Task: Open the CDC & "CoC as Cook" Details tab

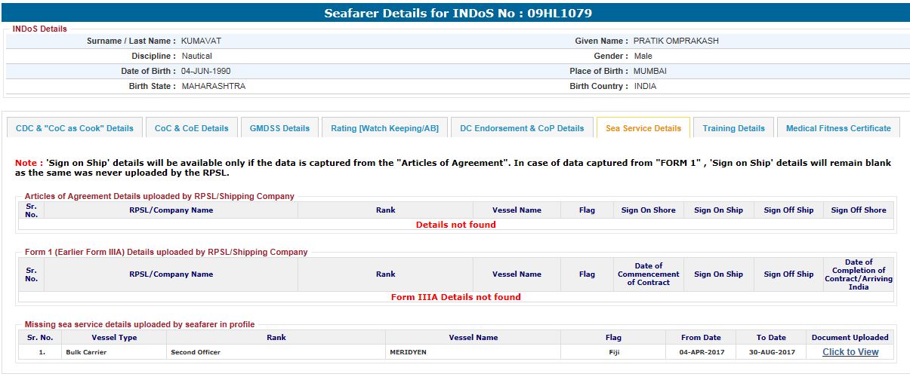Action: pyautogui.click(x=74, y=128)
